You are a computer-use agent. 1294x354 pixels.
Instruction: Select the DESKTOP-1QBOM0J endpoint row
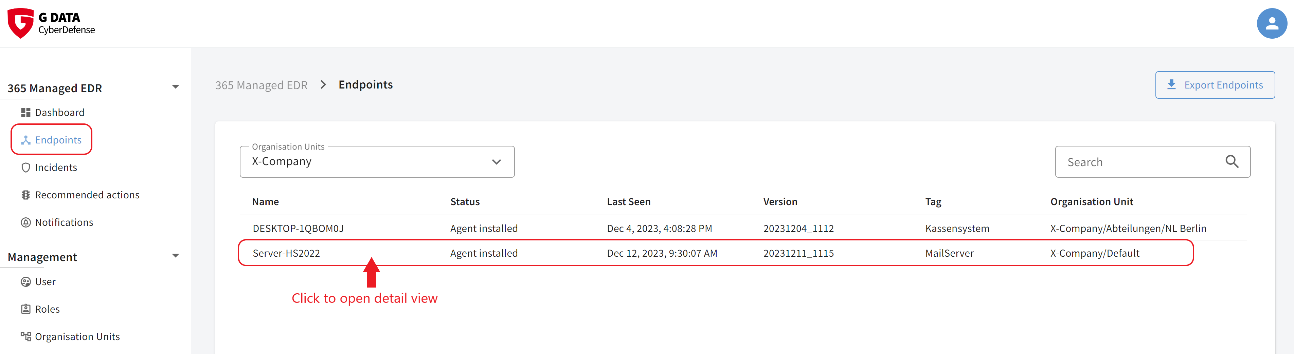tap(299, 229)
